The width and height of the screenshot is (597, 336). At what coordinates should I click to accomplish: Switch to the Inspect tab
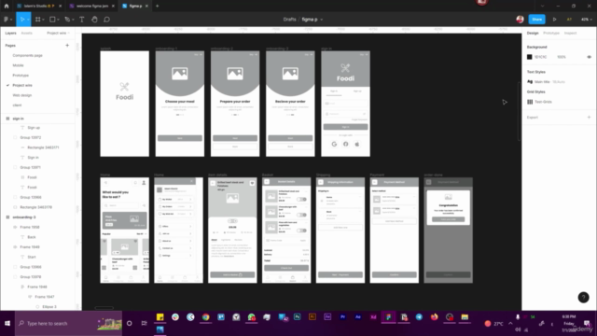click(570, 34)
